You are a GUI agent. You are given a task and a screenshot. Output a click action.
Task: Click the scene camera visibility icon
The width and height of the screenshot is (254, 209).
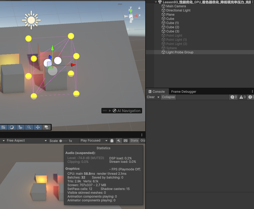coord(46,127)
